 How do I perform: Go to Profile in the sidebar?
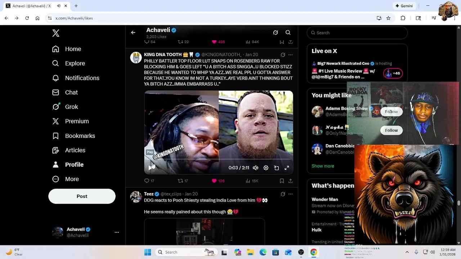(68, 165)
